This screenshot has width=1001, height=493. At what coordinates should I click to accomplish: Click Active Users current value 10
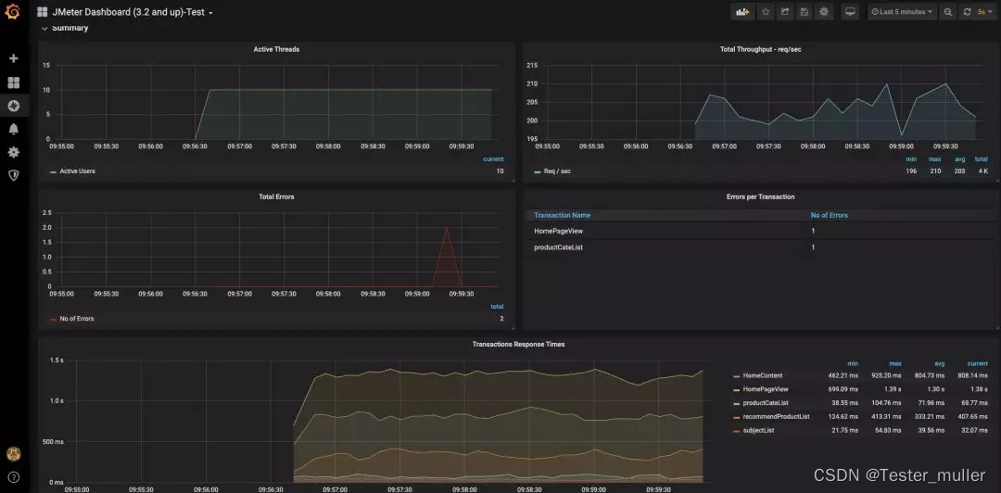(500, 171)
